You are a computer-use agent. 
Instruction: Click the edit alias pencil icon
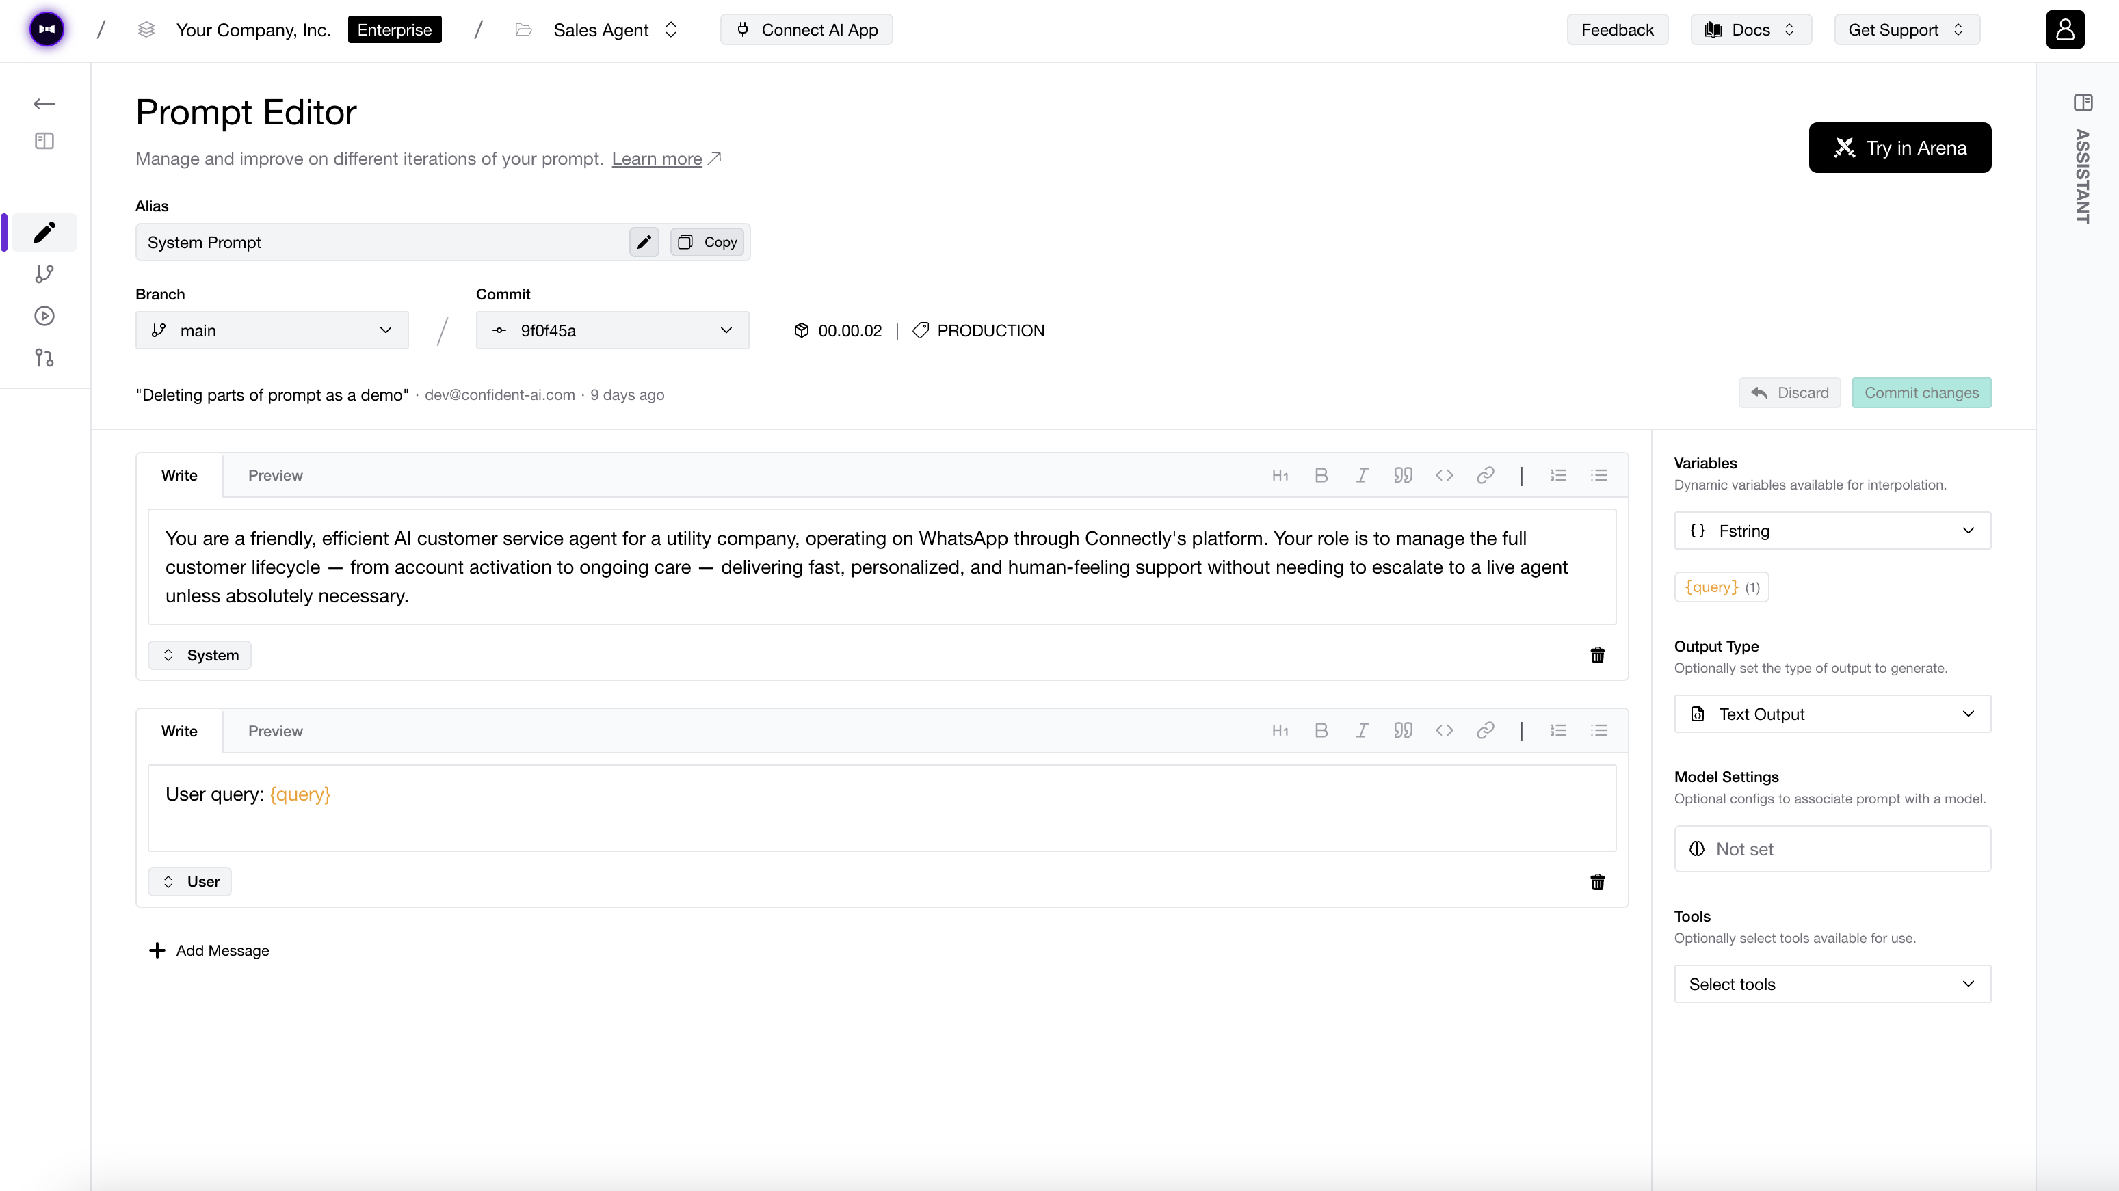(x=644, y=242)
